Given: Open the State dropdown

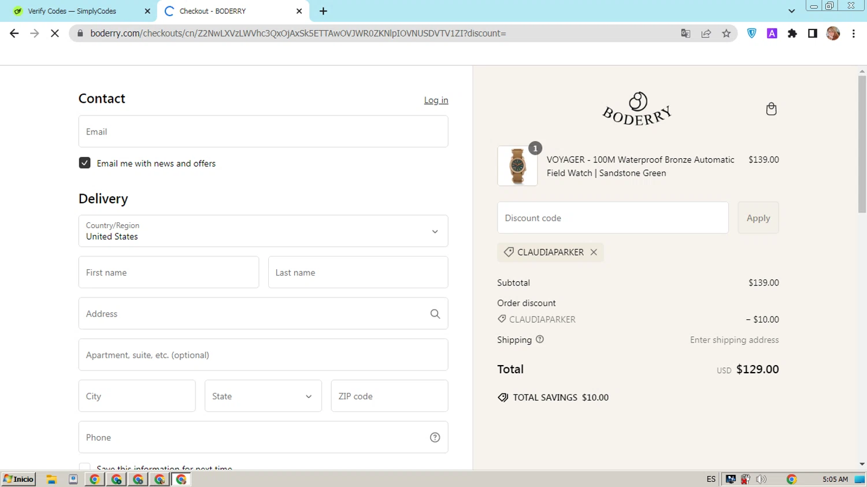Looking at the screenshot, I should [x=263, y=396].
